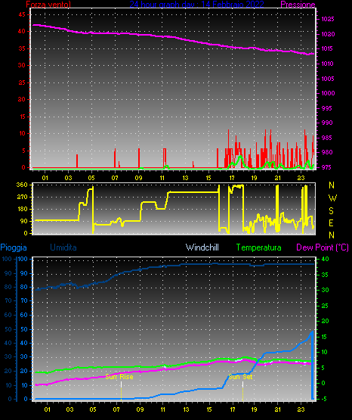Click the outer rain axis value '100'
The height and width of the screenshot is (420, 352).
point(7,259)
